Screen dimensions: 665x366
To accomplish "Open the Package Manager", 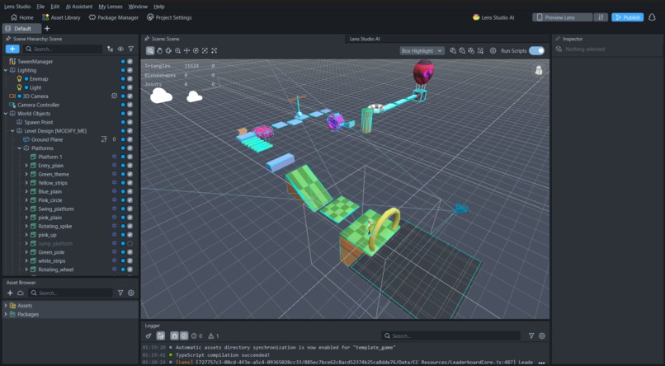I will pos(113,17).
